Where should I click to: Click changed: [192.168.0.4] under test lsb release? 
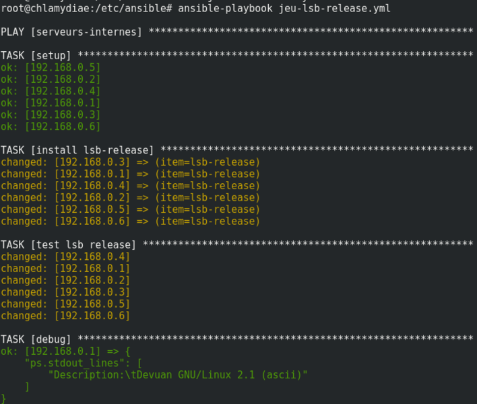point(65,257)
